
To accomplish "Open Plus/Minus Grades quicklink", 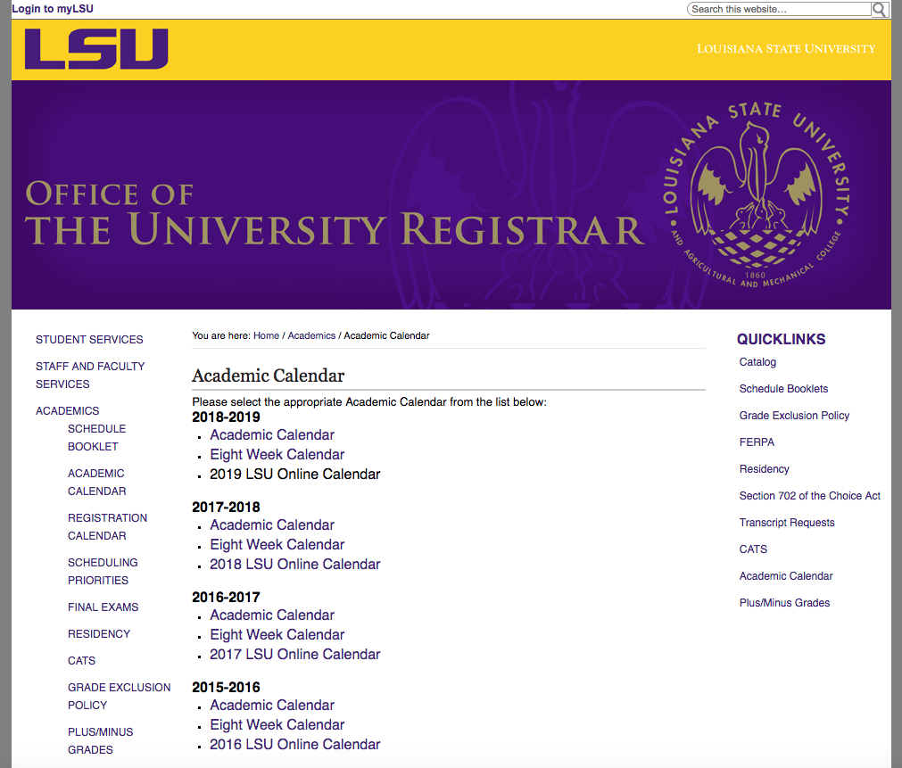I will point(784,603).
